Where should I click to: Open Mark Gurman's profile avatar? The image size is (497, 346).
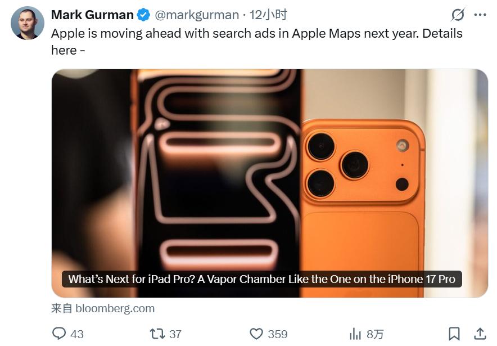pos(28,23)
